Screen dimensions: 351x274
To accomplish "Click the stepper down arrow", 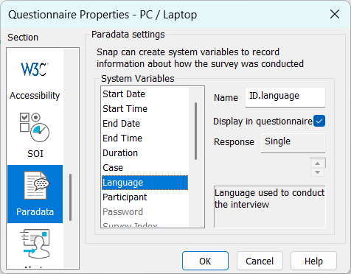I will pyautogui.click(x=317, y=172).
